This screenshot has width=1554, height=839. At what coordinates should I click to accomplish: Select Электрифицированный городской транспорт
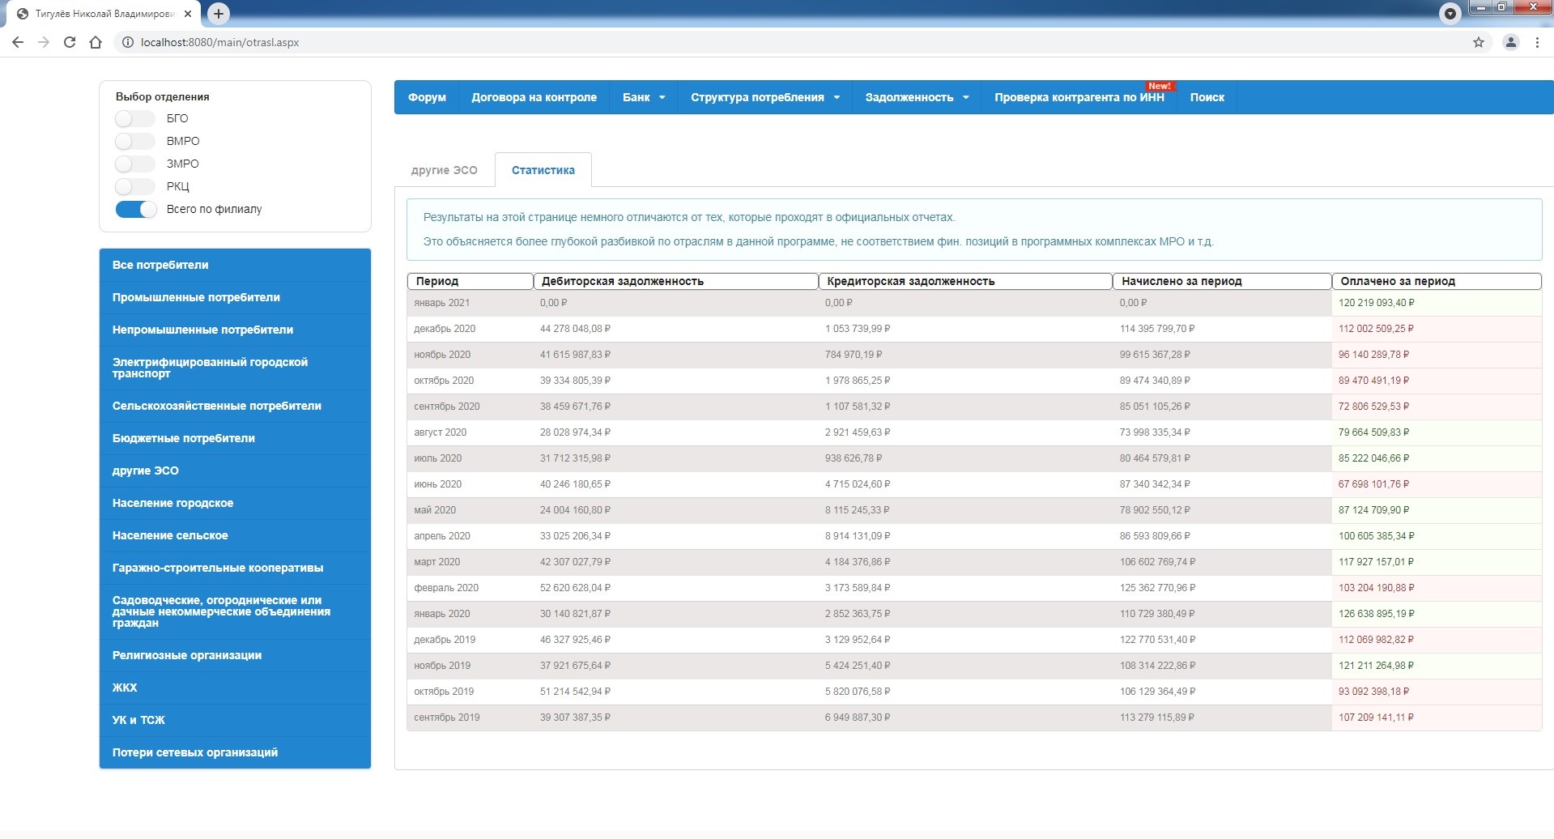click(x=235, y=368)
